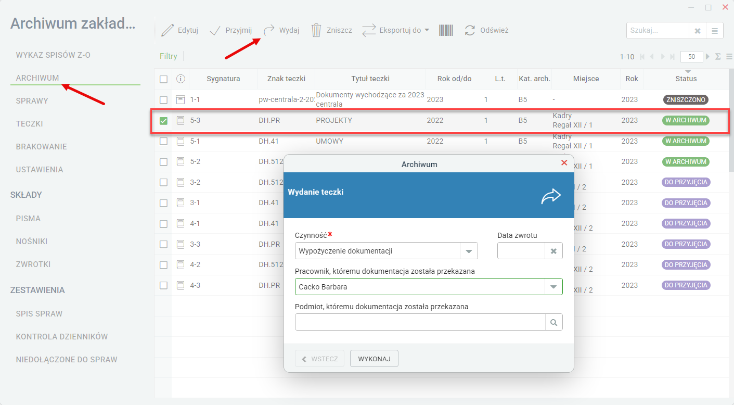Click the box icon of row 1-1

pos(181,99)
